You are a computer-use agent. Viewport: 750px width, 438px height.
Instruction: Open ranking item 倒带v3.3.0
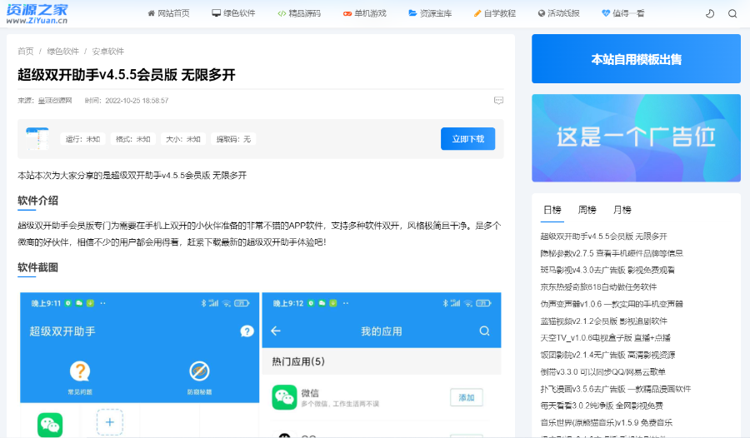pos(602,371)
